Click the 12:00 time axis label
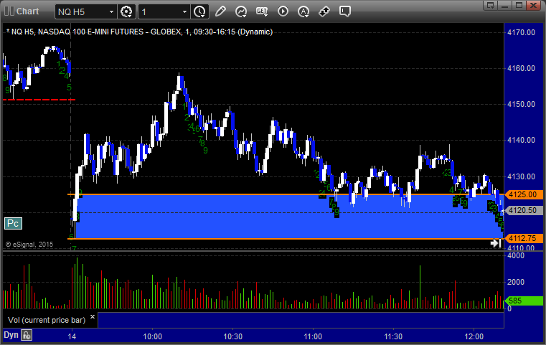The image size is (546, 345). [474, 336]
